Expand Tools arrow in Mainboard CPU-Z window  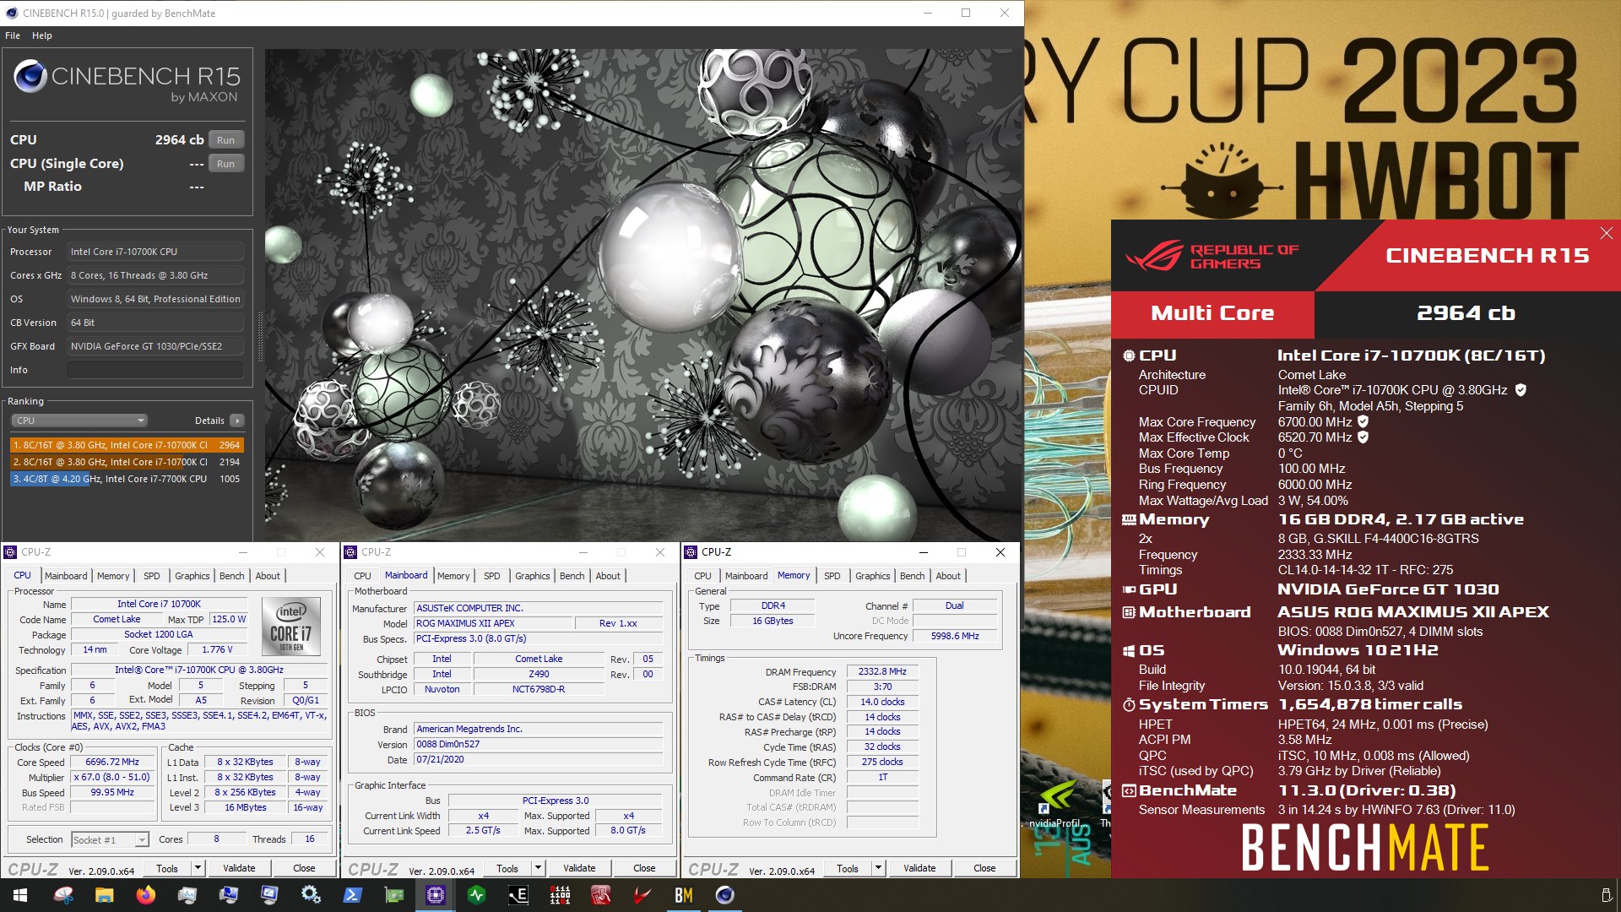point(538,868)
